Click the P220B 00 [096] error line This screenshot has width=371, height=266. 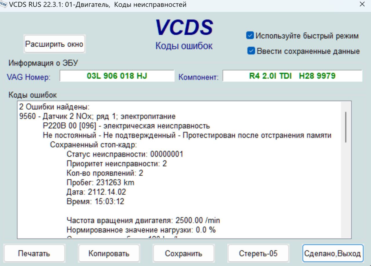126,126
